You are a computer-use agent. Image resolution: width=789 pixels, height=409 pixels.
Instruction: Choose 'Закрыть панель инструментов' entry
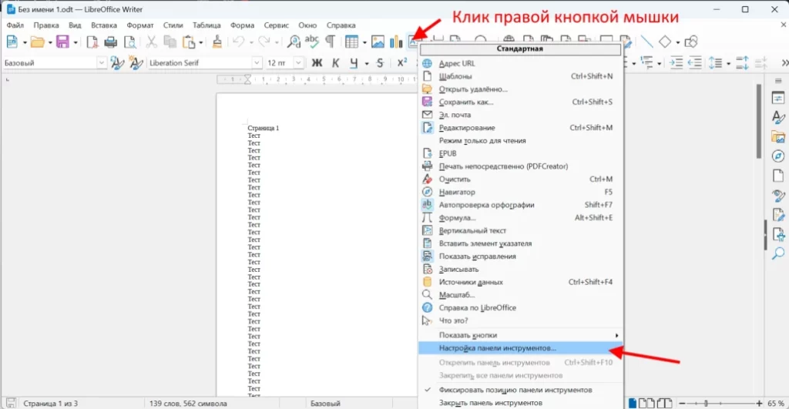[x=521, y=403]
